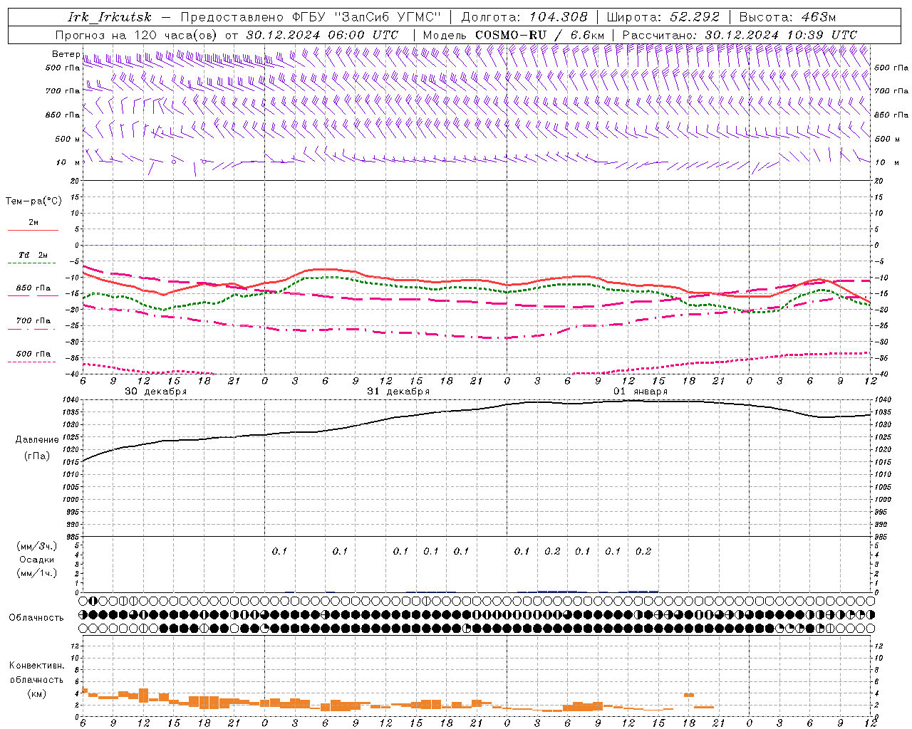Click the 30 декабря date label
Screen dimensions: 912x729
click(x=156, y=392)
